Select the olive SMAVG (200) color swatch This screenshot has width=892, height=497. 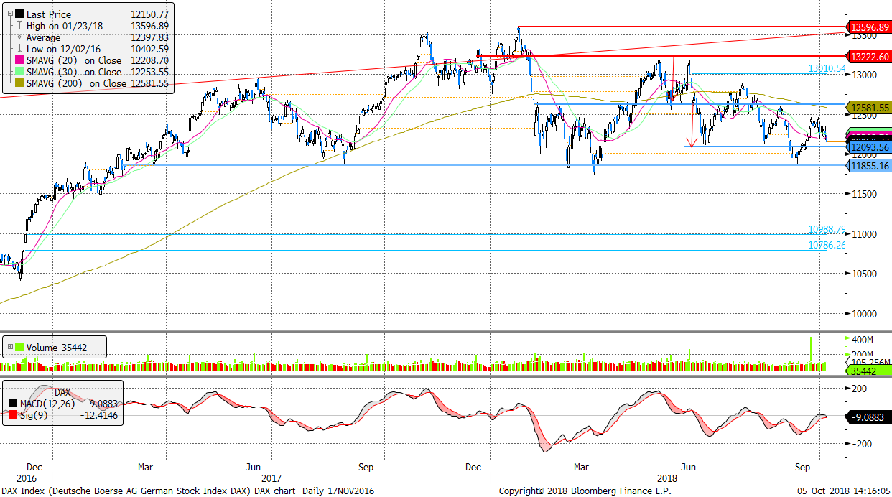point(19,83)
